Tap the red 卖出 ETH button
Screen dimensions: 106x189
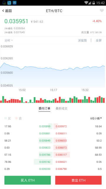pyautogui.click(x=78, y=180)
